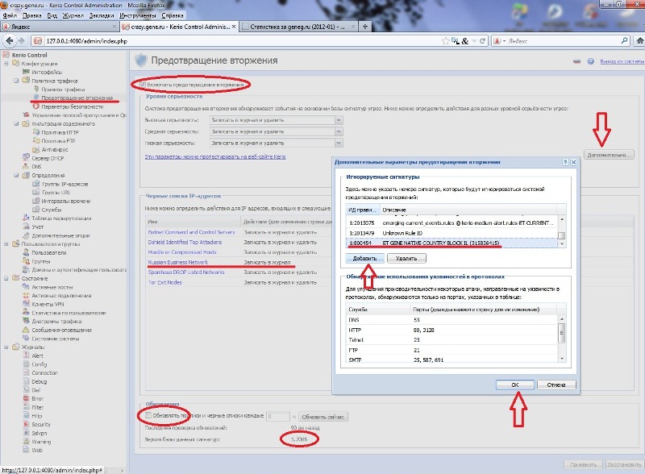The image size is (645, 474).
Task: Open Сообщения-оповещения warning icon
Action: click(x=26, y=330)
